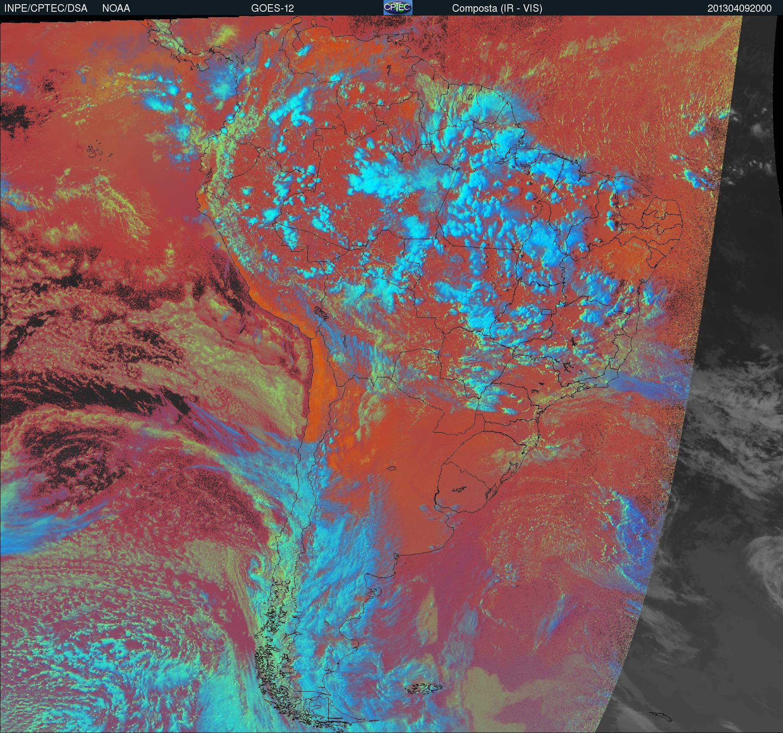Viewport: 783px width, 733px height.
Task: Select the 'INPE/CPTEC/DSA' header text
Action: pos(46,8)
